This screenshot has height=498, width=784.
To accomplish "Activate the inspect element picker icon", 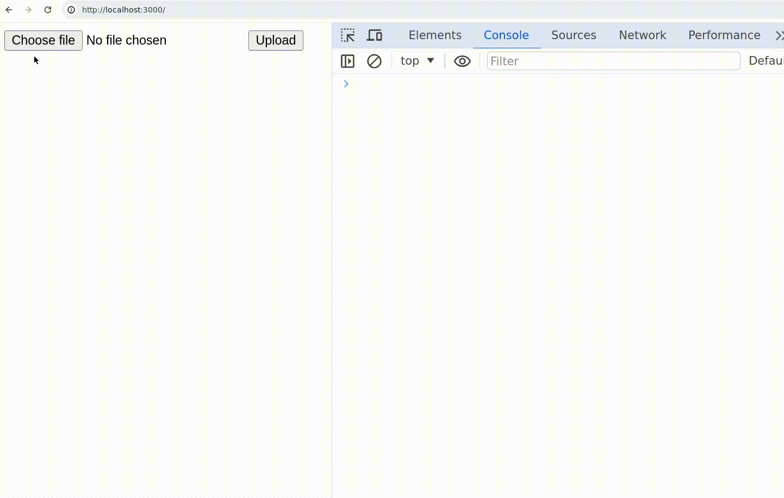I will (x=348, y=35).
